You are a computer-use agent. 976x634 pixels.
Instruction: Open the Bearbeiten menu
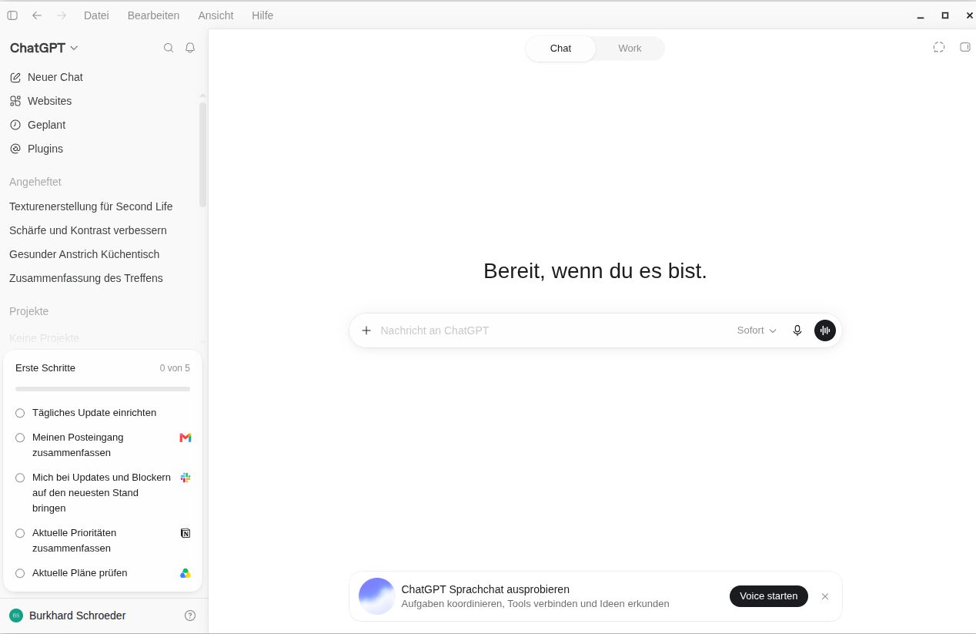point(153,15)
